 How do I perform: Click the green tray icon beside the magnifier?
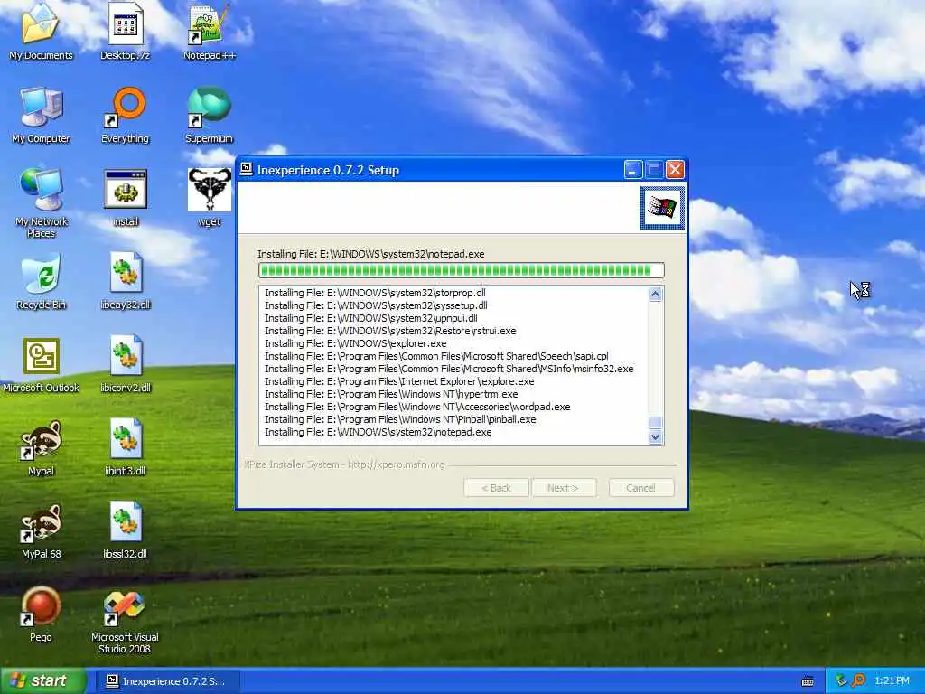pyautogui.click(x=841, y=680)
